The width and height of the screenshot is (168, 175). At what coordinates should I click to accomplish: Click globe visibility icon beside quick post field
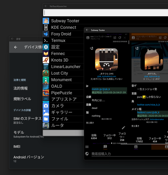click(87, 154)
